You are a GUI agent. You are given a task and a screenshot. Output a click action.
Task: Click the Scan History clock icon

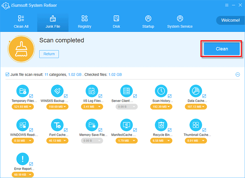click(x=161, y=91)
